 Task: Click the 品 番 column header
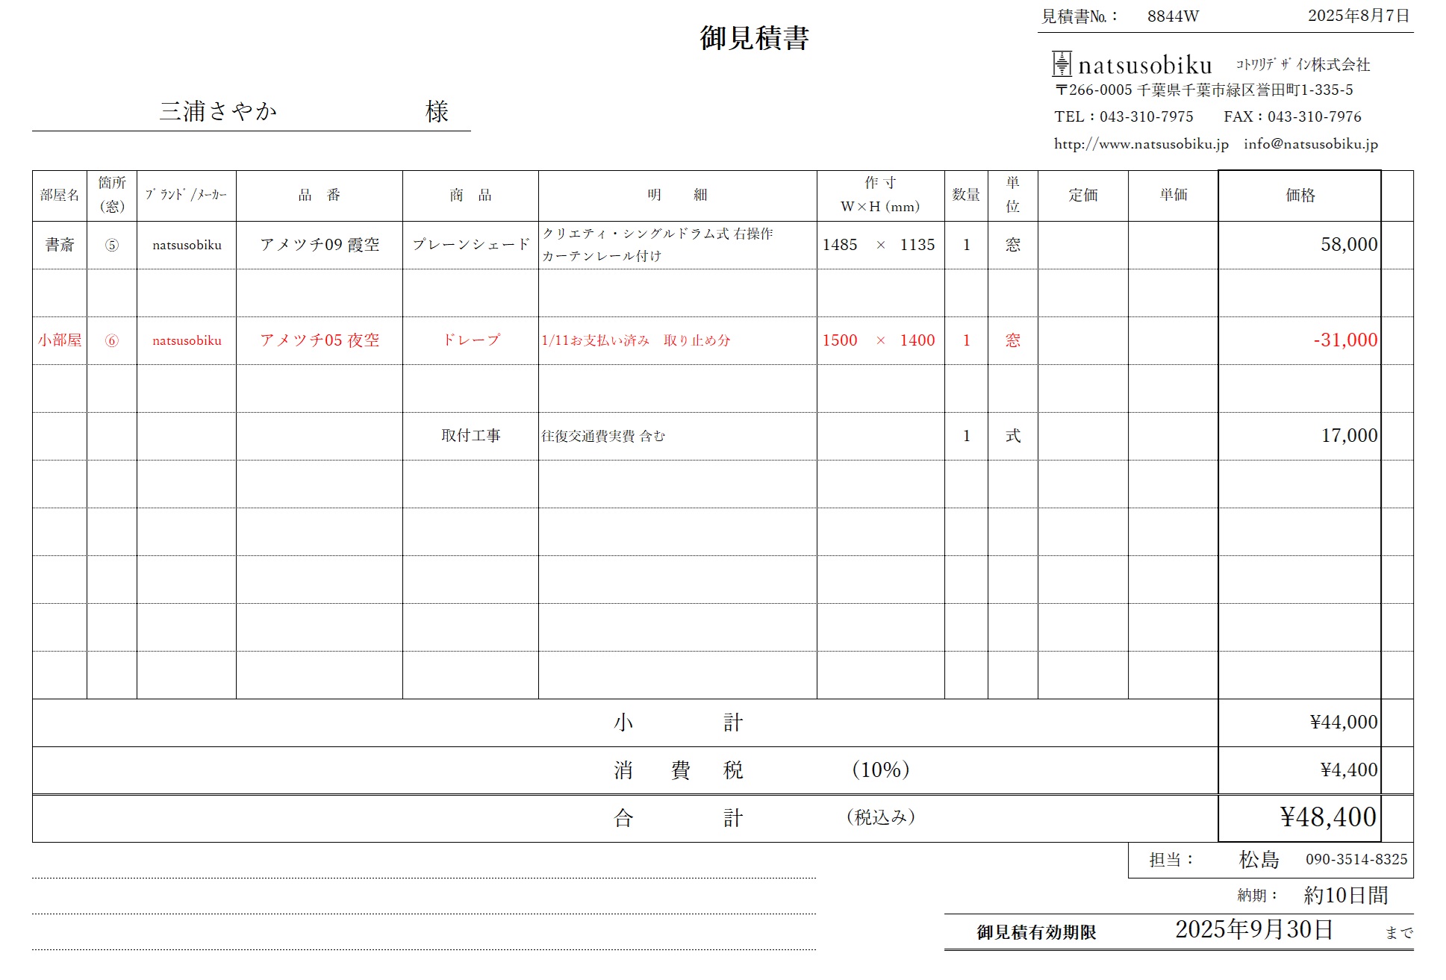319,196
